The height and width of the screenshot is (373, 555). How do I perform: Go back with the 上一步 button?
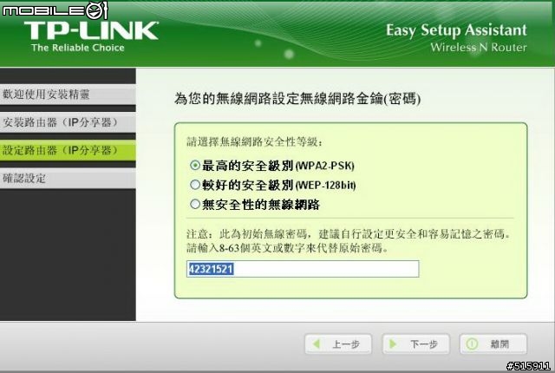[x=338, y=344]
